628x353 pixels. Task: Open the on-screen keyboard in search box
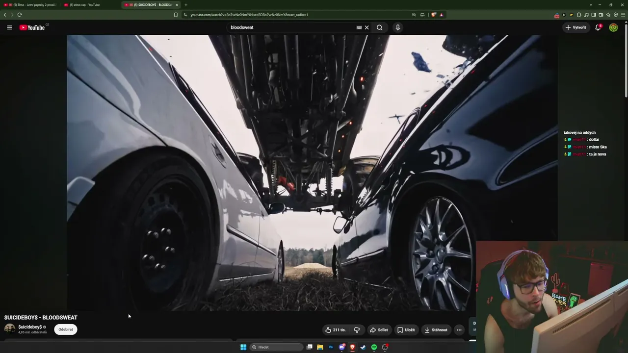pos(359,27)
